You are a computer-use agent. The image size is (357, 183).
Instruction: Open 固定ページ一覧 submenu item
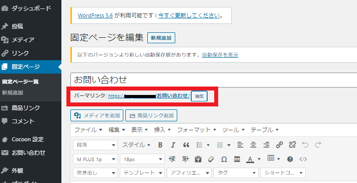coord(20,82)
